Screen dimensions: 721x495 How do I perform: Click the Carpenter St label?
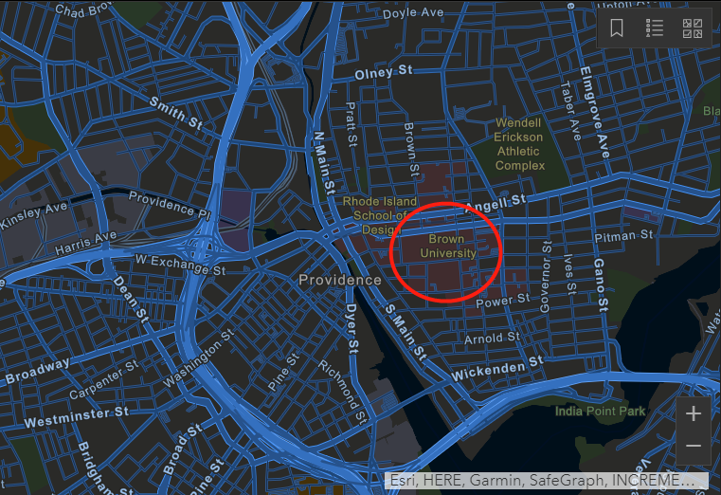point(104,379)
